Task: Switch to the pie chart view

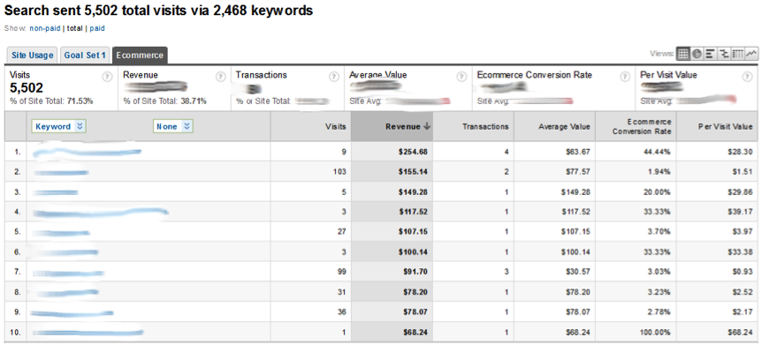Action: [697, 54]
